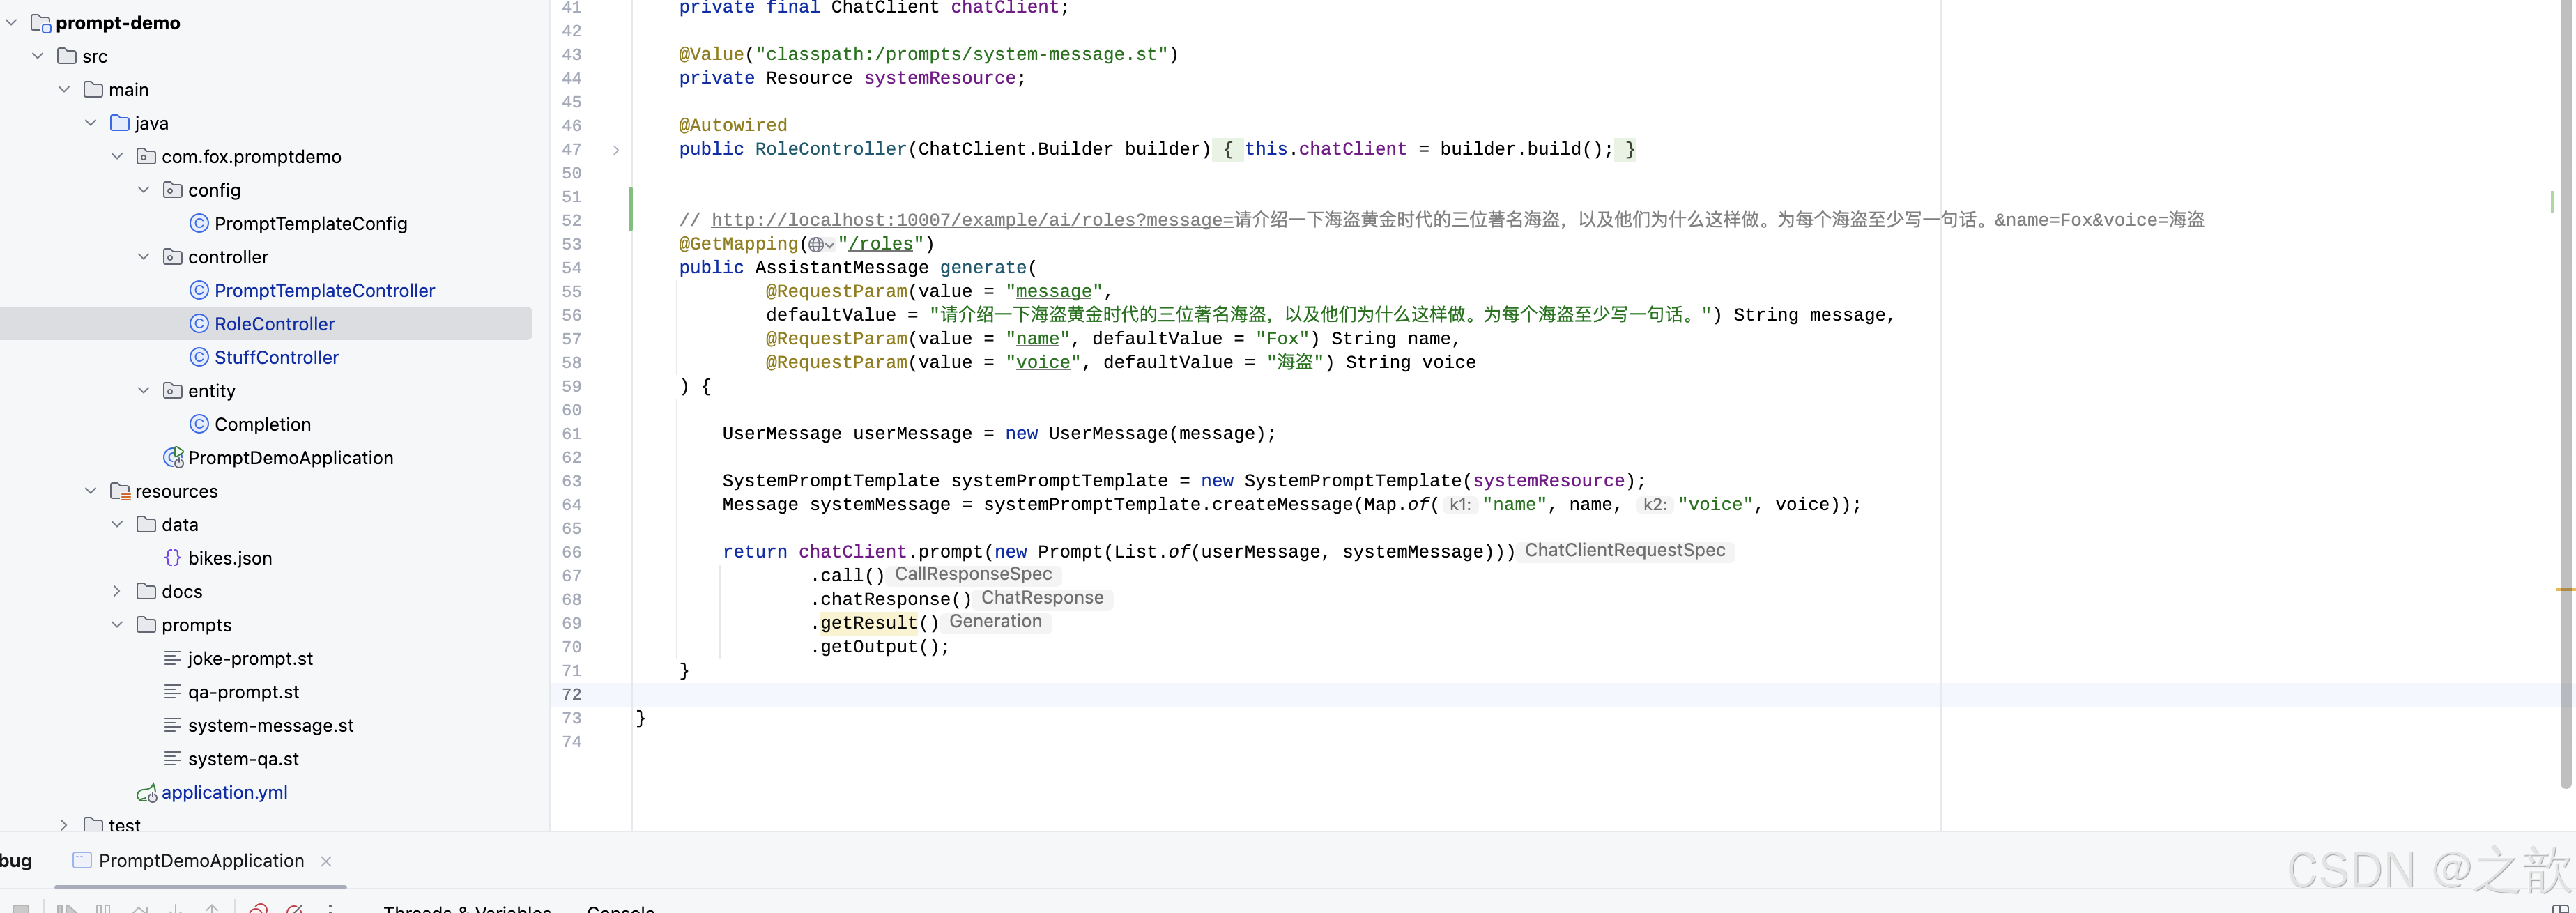Click the /roles mapping link
The width and height of the screenshot is (2576, 913).
(x=880, y=244)
